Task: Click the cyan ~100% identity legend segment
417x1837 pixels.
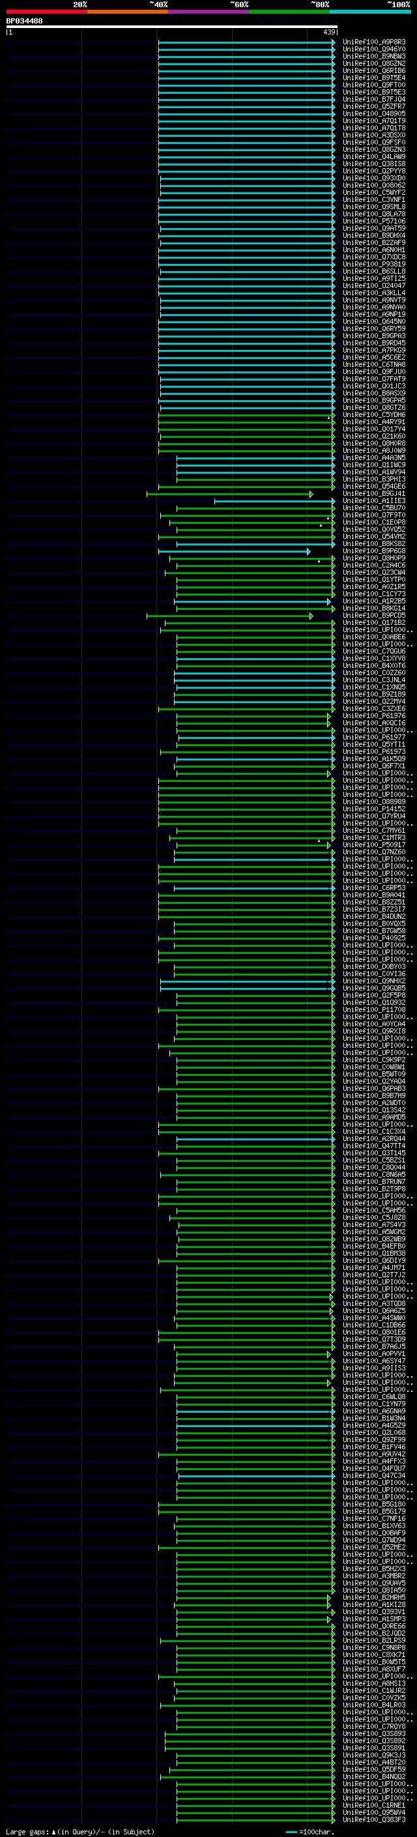Action: 370,12
